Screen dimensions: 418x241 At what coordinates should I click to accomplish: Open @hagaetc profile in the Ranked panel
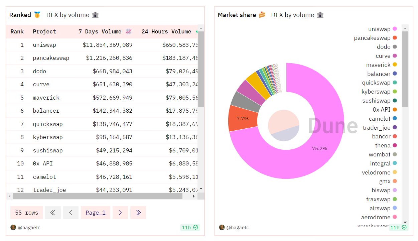tap(29, 228)
